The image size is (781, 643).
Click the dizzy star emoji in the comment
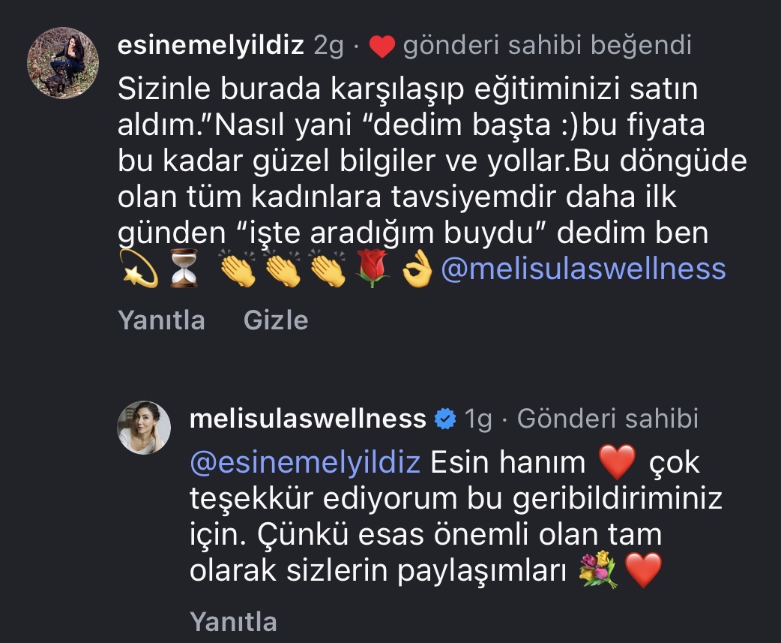tap(139, 269)
